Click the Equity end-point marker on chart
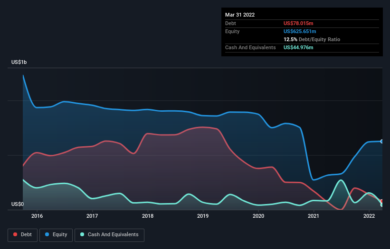390x249 pixels. 382,141
